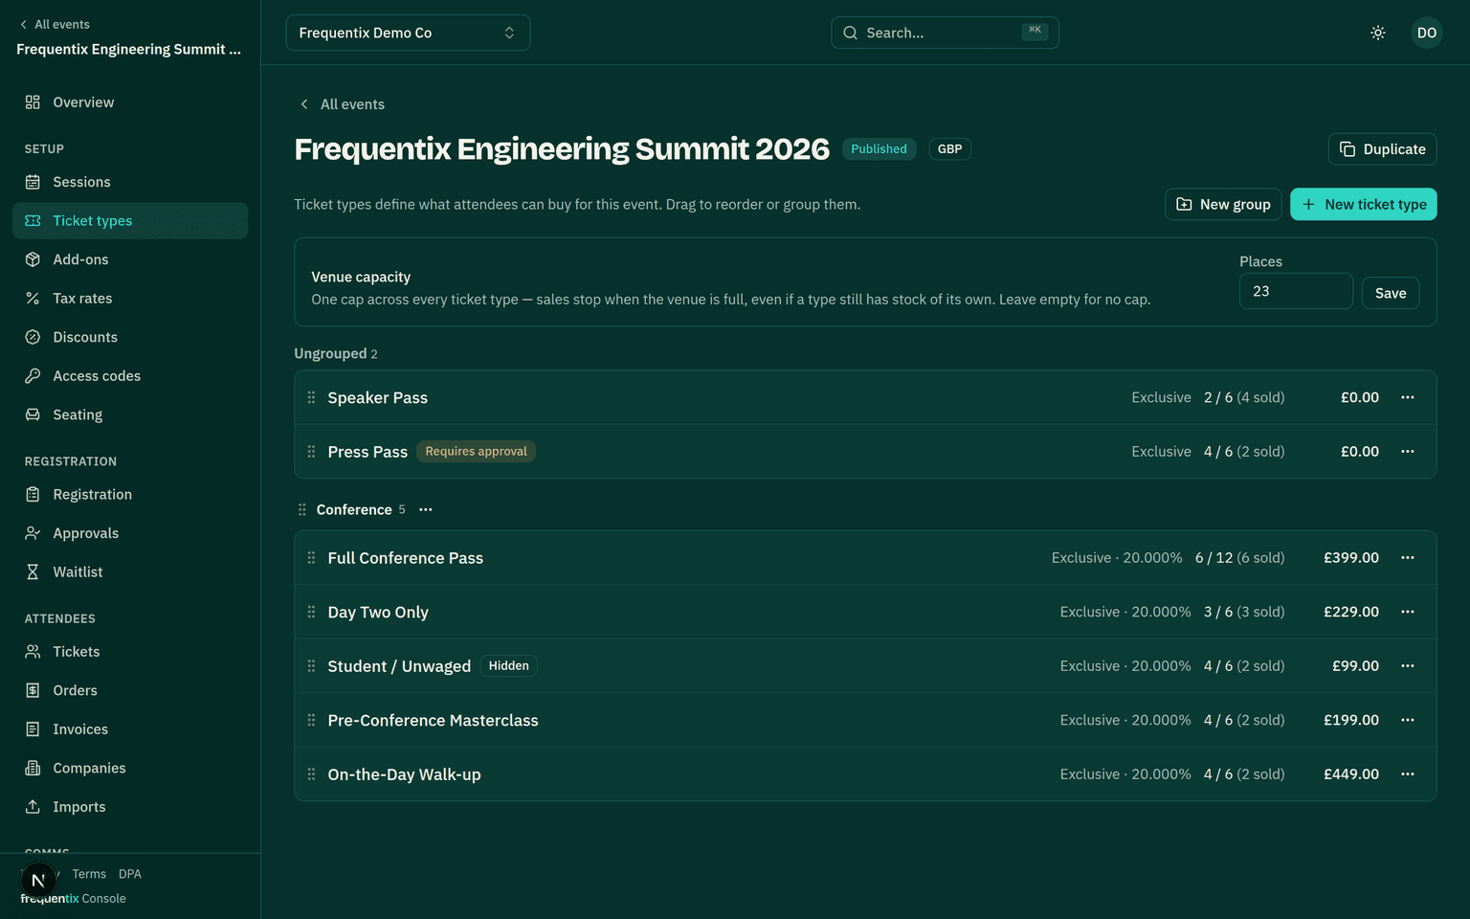This screenshot has width=1470, height=919.
Task: View Orders under Attendees
Action: click(130, 690)
